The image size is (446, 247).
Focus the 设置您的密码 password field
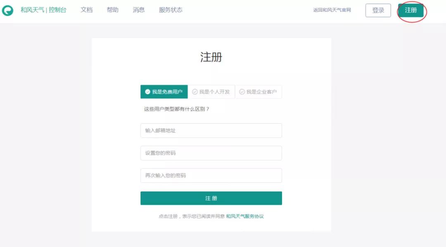click(211, 153)
